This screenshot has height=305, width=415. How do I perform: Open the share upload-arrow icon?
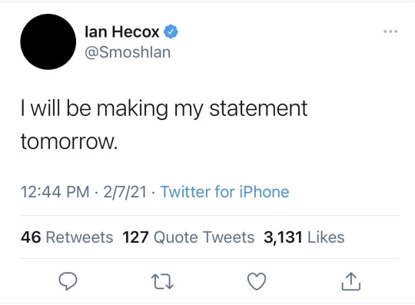tap(351, 281)
